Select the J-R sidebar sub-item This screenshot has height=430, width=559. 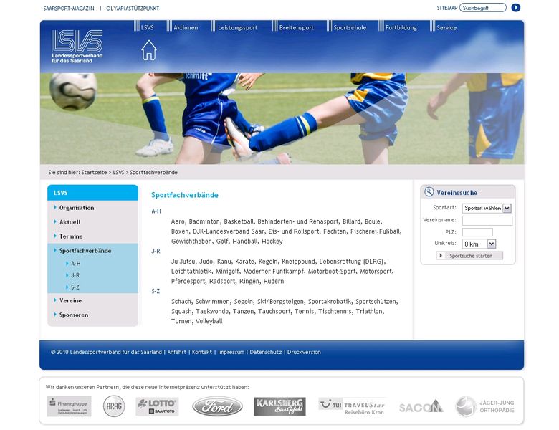(75, 275)
